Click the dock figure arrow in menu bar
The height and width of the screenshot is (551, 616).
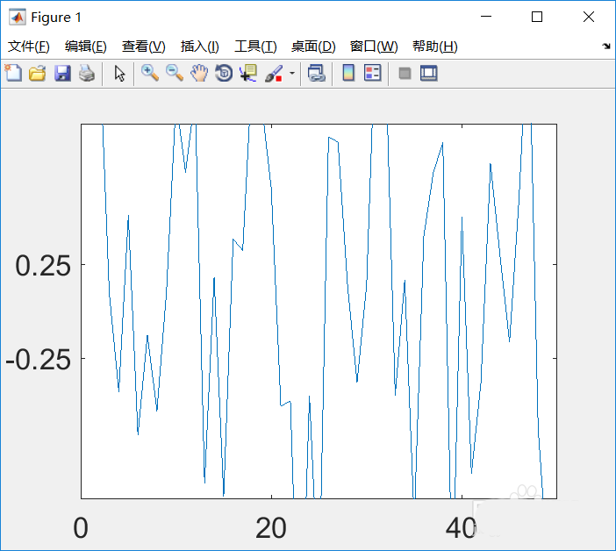(x=605, y=47)
